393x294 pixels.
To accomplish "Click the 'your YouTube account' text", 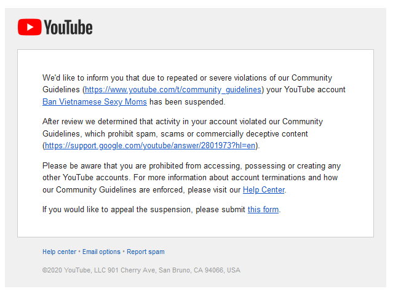I will point(306,89).
